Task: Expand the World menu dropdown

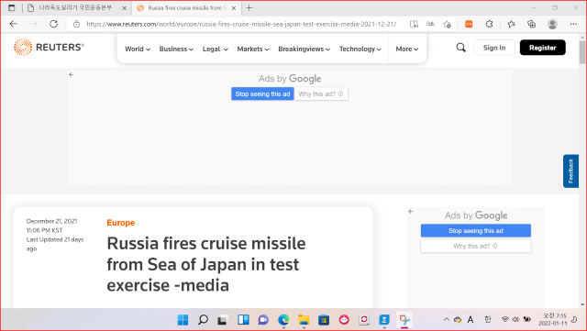Action: pyautogui.click(x=138, y=49)
